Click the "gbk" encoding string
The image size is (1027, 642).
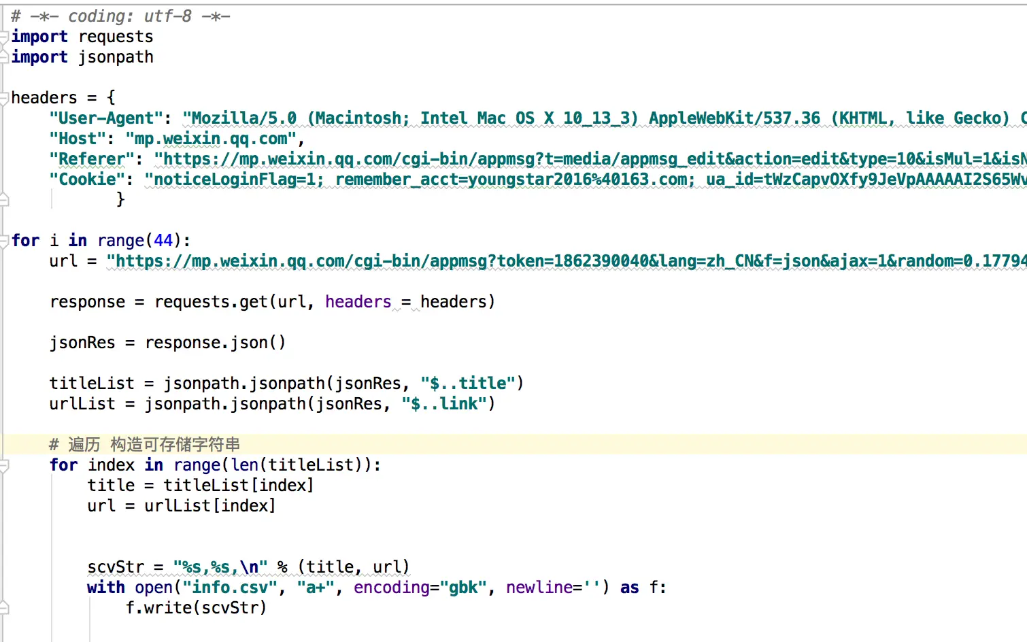pos(463,588)
